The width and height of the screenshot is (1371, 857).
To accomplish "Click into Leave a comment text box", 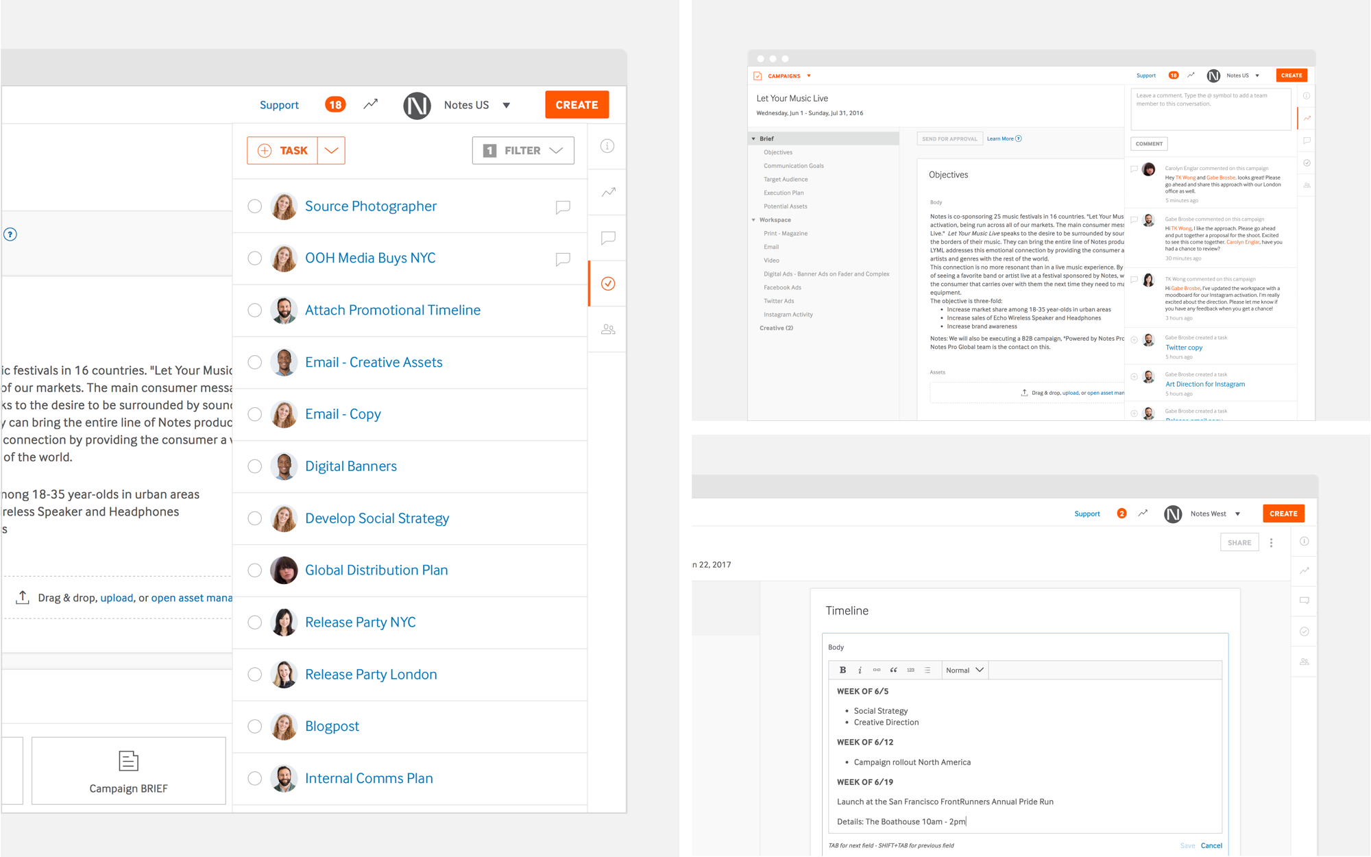I will click(x=1211, y=109).
